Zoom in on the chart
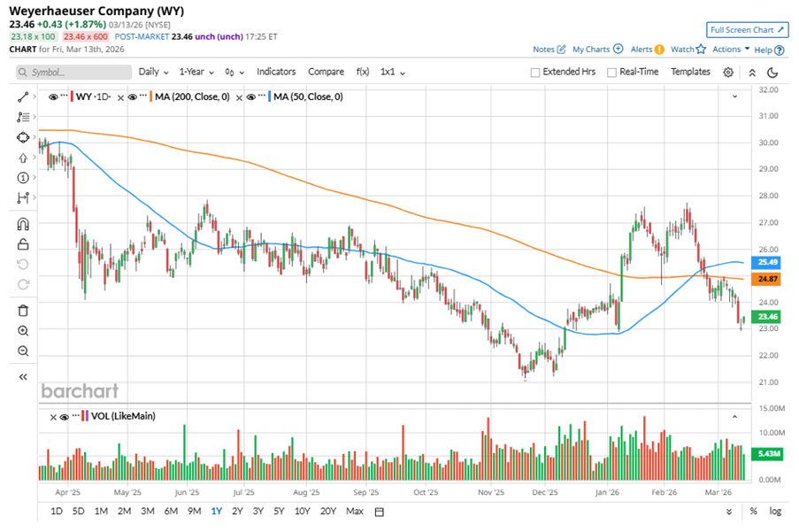799x532 pixels. coord(23,331)
